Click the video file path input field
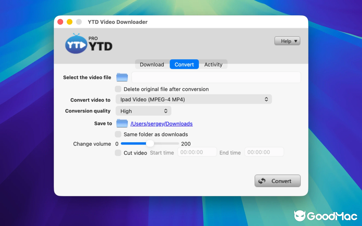 tap(216, 77)
